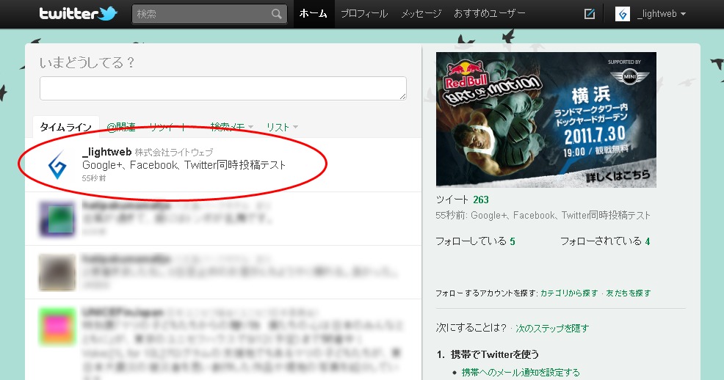Image resolution: width=724 pixels, height=380 pixels.
Task: Open the プロフィール page
Action: (364, 14)
